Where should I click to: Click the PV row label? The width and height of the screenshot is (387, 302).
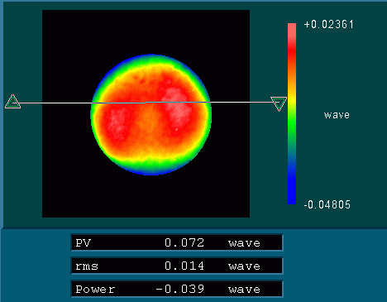[84, 243]
